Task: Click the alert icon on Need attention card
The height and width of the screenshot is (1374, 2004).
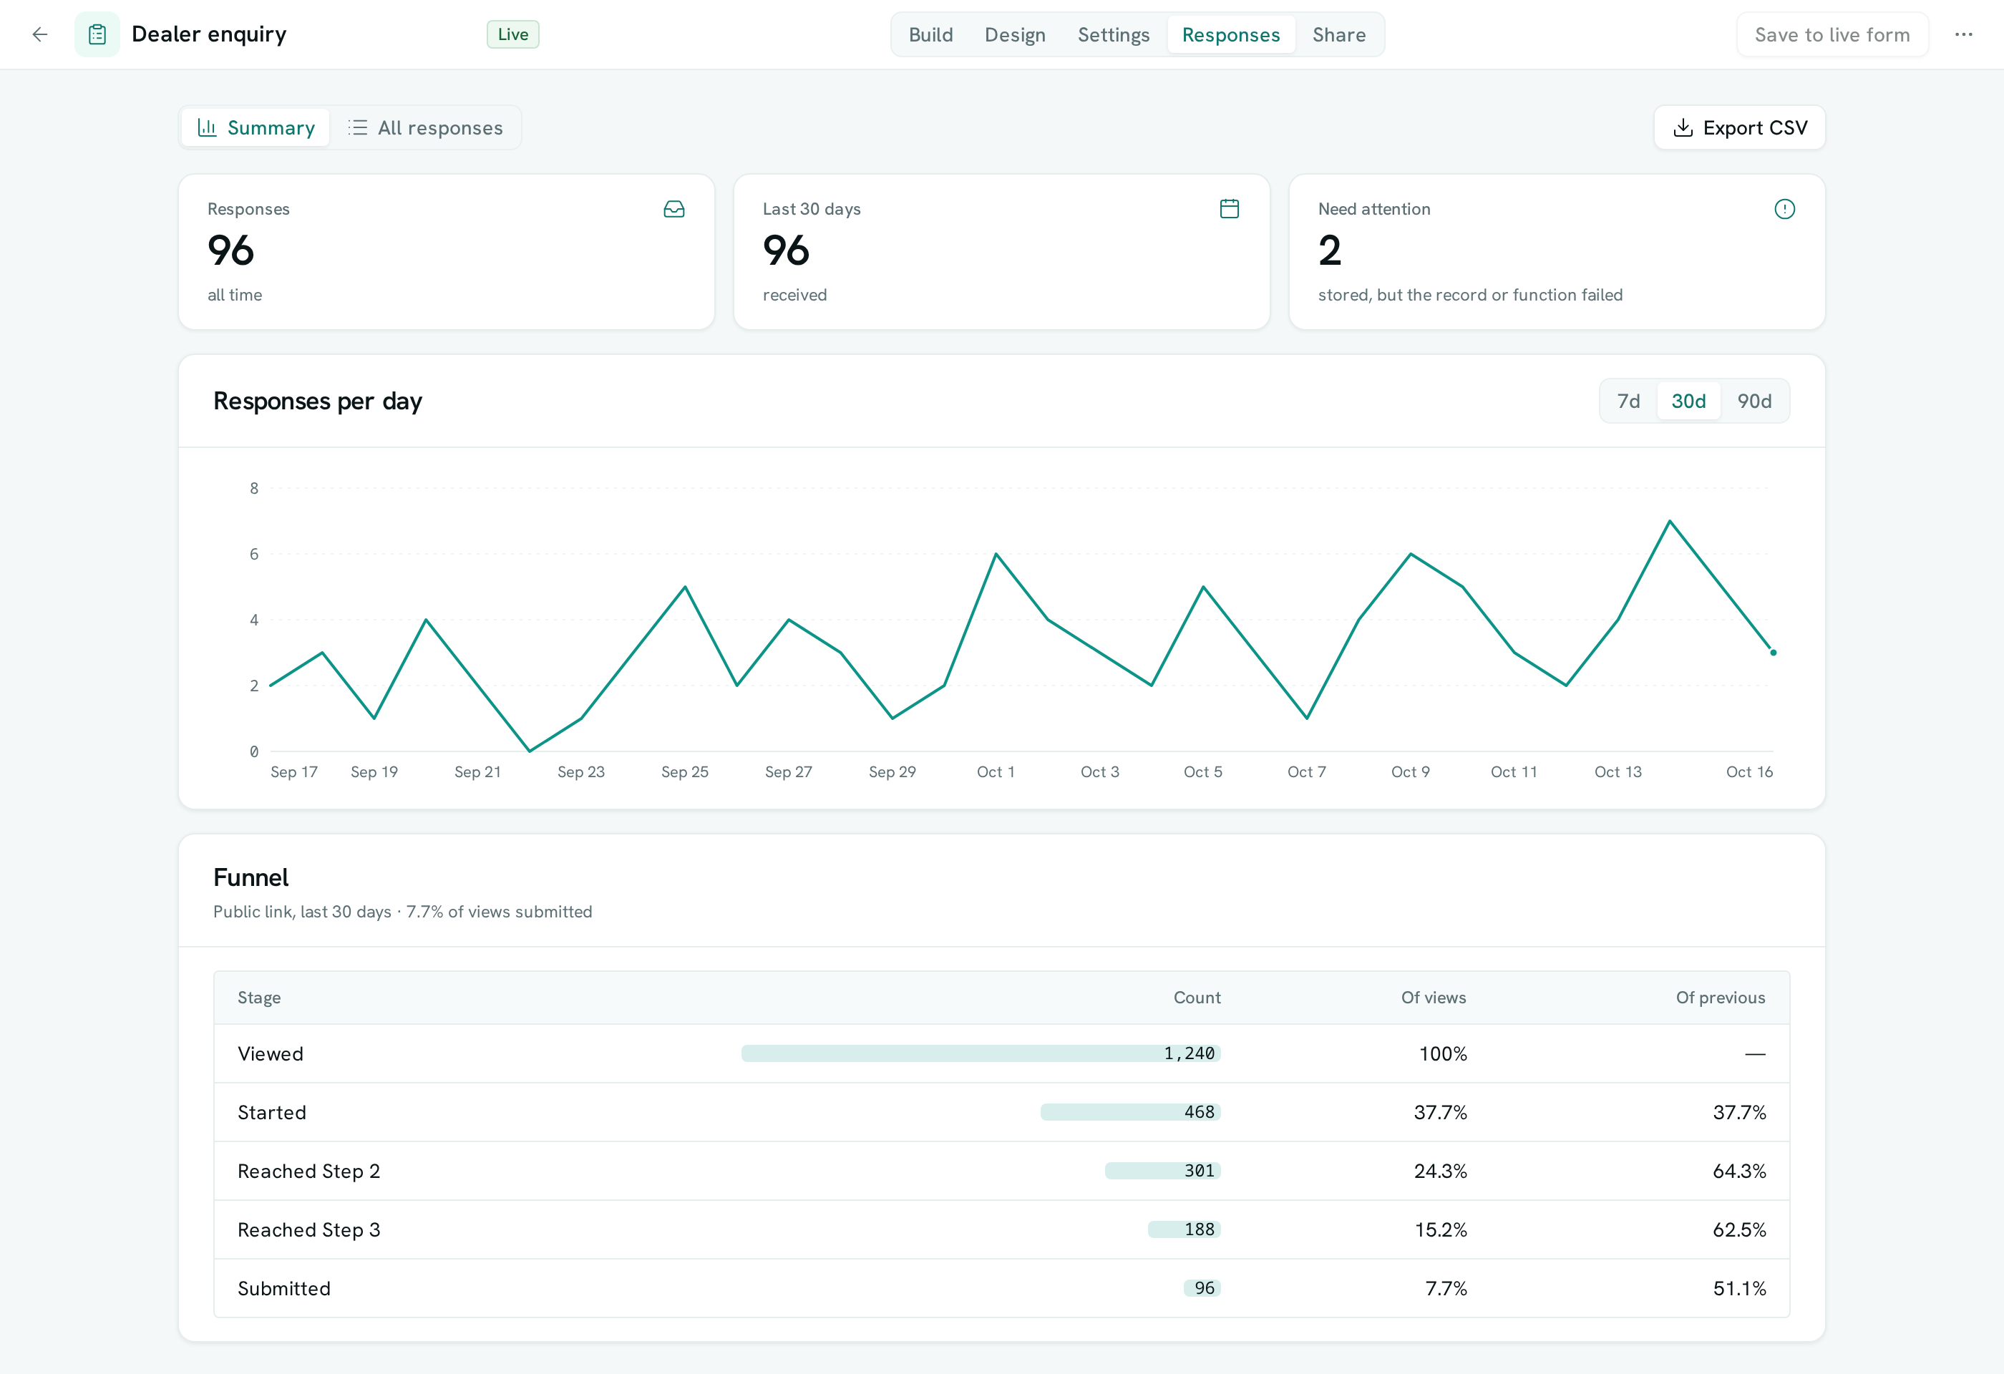Action: 1785,208
